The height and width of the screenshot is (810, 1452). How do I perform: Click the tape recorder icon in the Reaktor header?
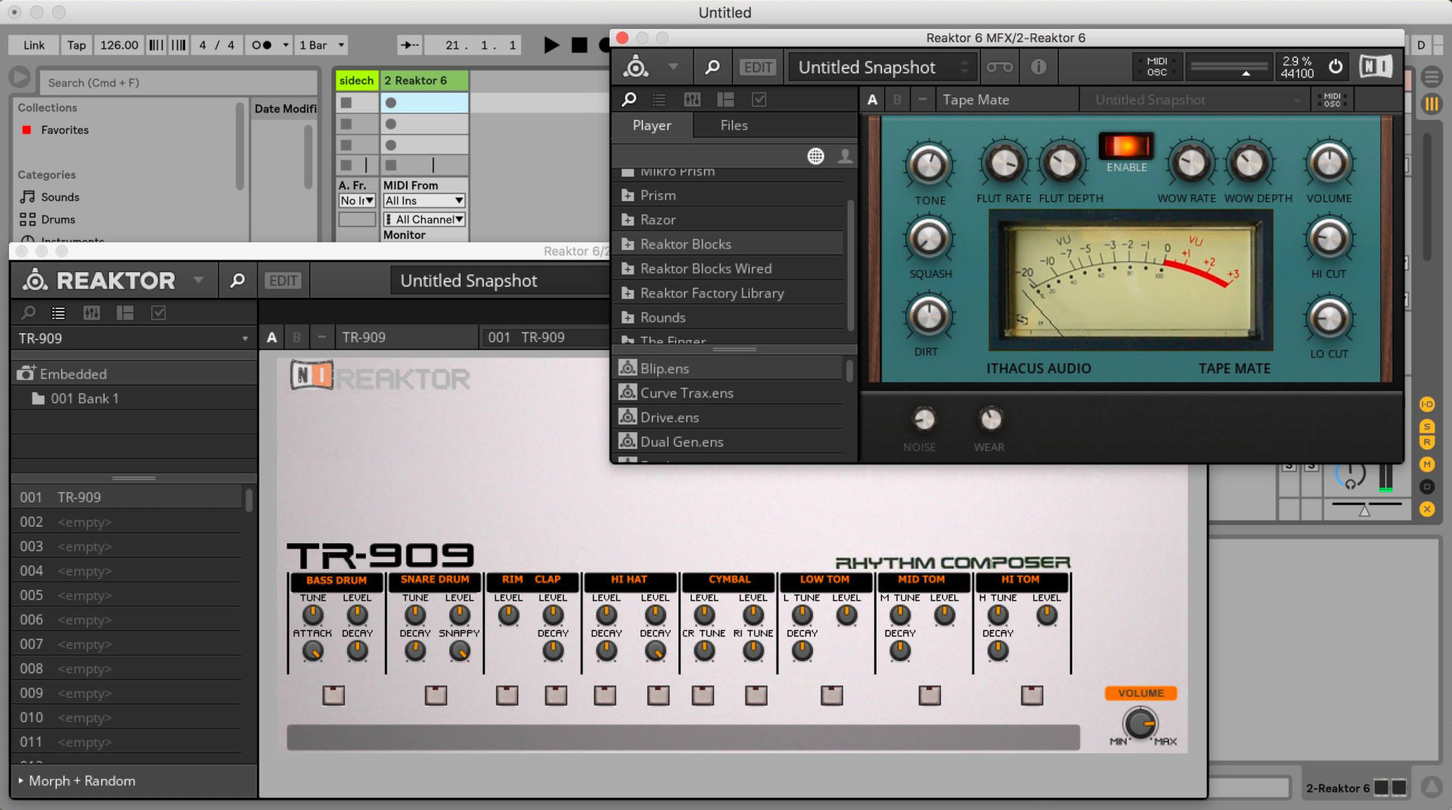pos(1000,66)
